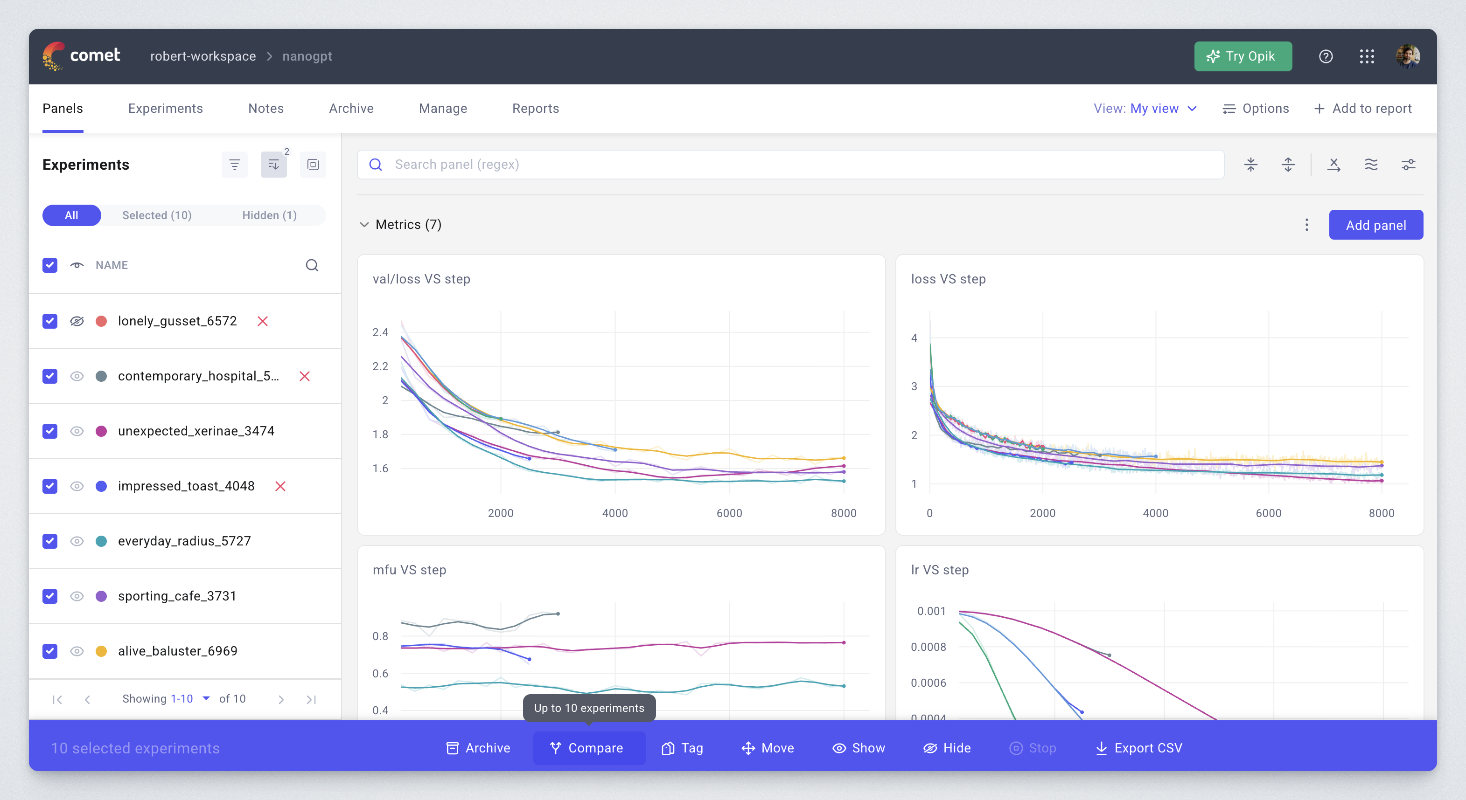
Task: Uncheck the select-all experiments checkbox
Action: pos(50,266)
